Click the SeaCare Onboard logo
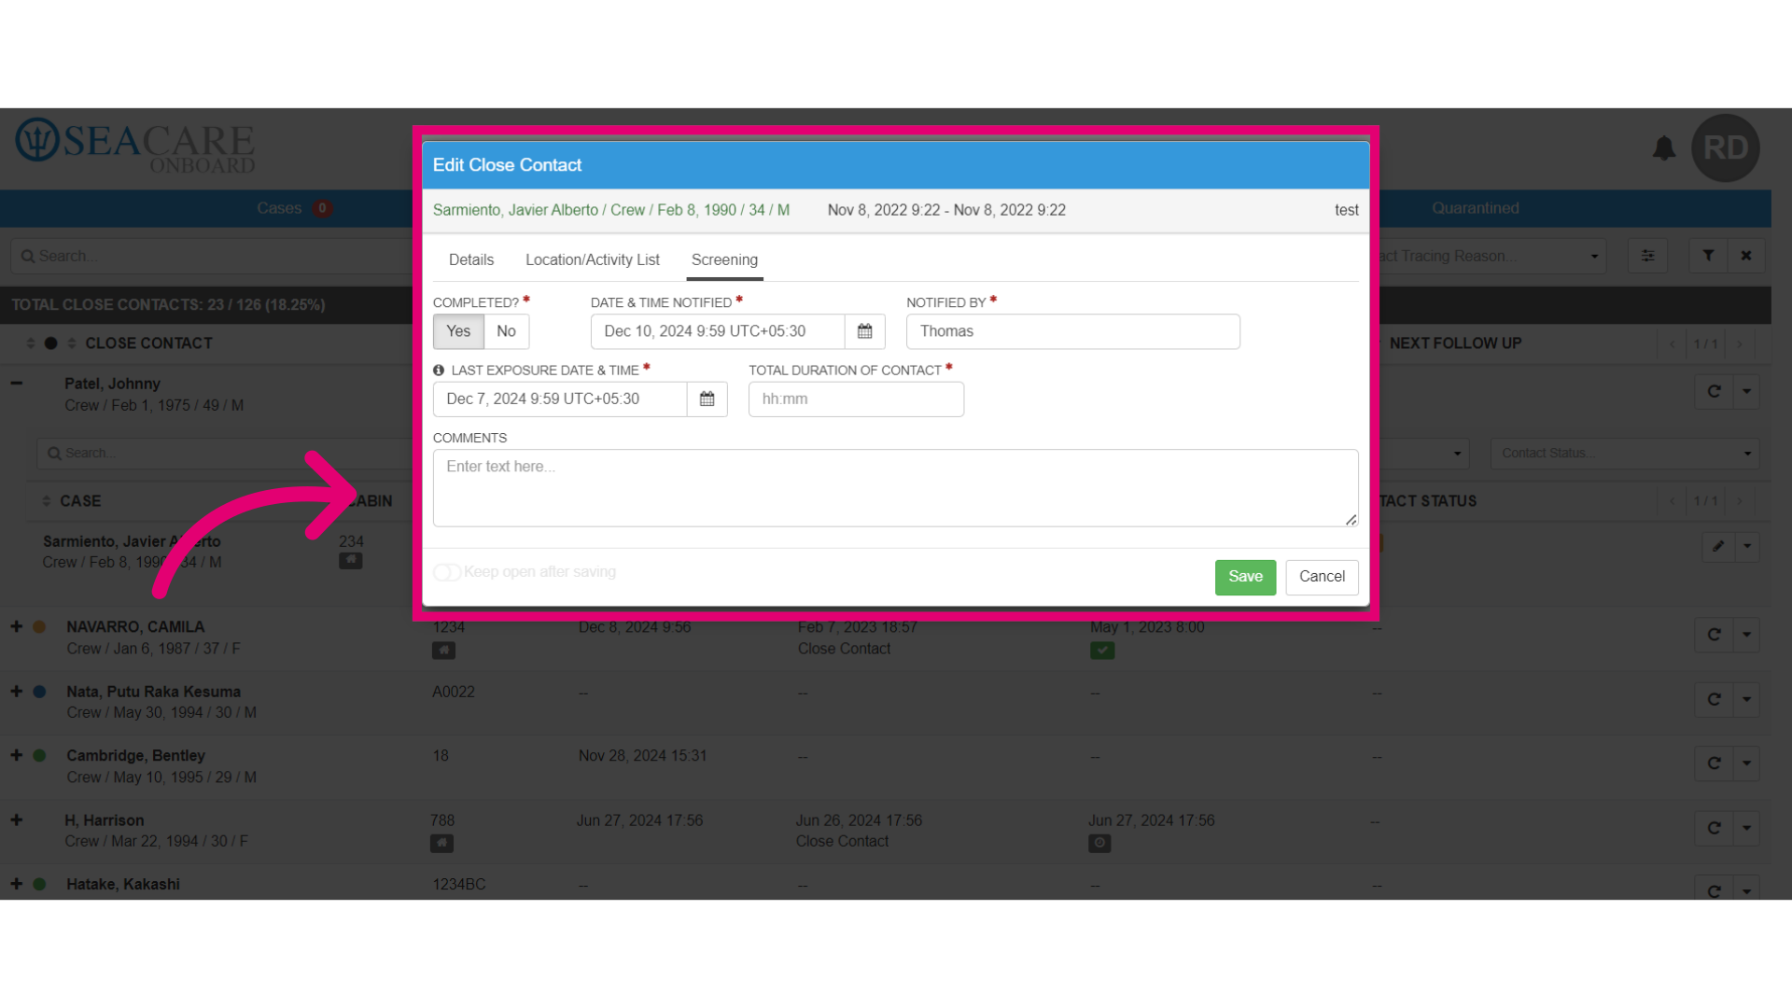This screenshot has width=1792, height=1008. 135,146
